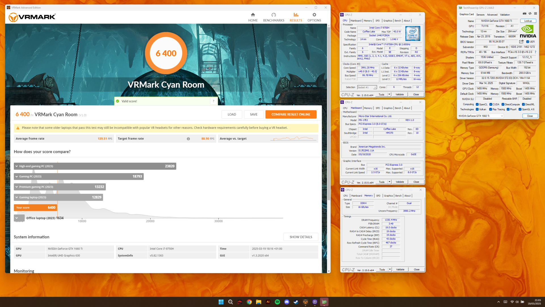Click the SAVE button in VRMark

pos(254,114)
